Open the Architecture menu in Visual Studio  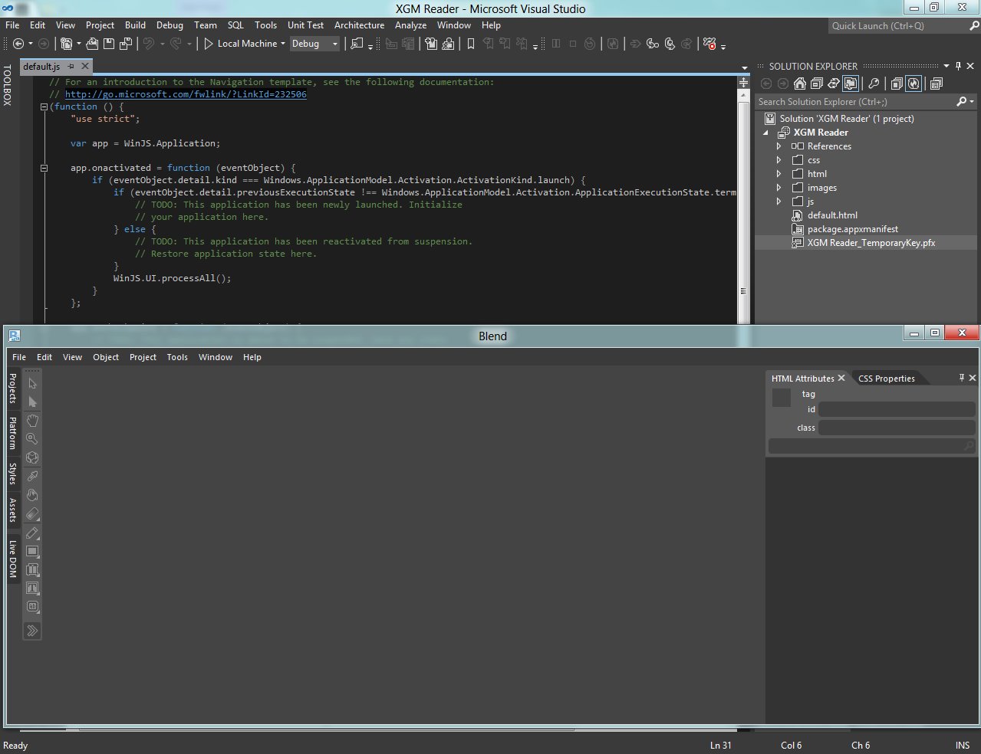click(x=359, y=25)
